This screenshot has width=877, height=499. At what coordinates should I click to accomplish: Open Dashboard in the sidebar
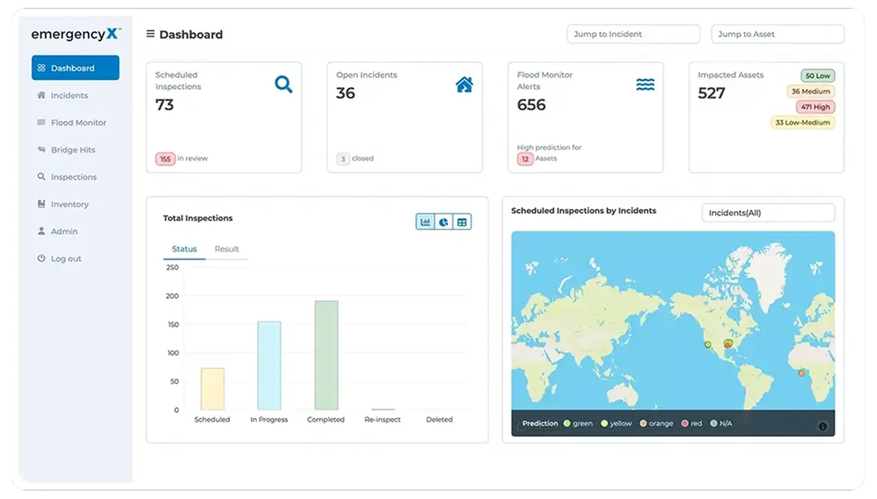[x=75, y=68]
